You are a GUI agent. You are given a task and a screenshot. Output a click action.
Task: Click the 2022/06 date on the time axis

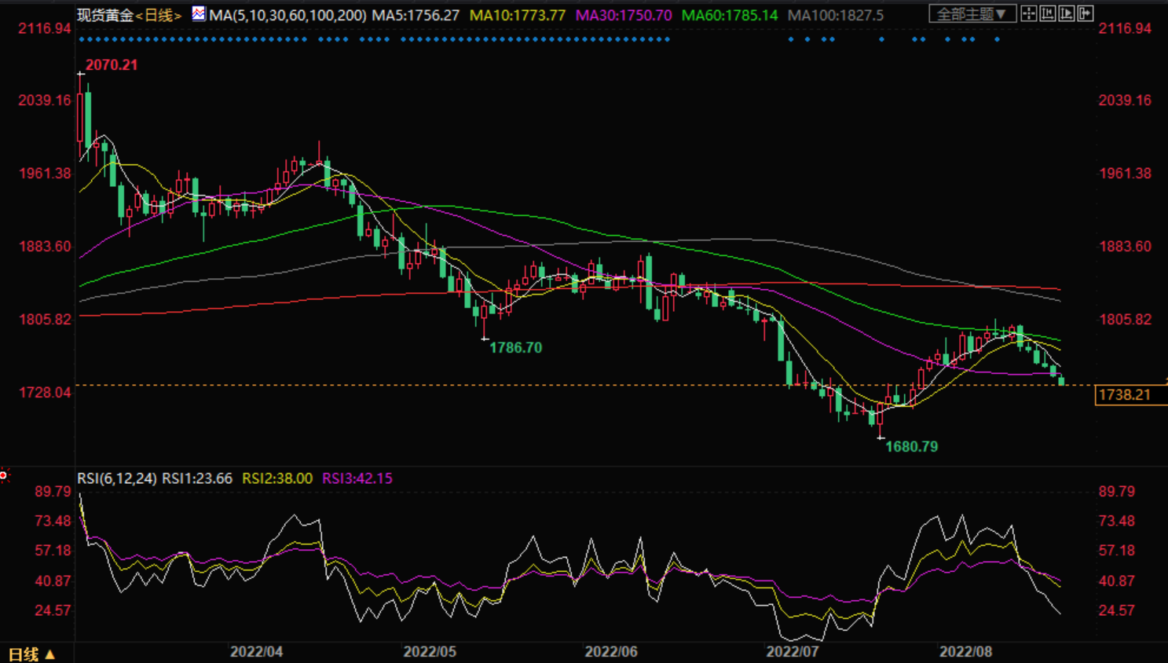(611, 652)
